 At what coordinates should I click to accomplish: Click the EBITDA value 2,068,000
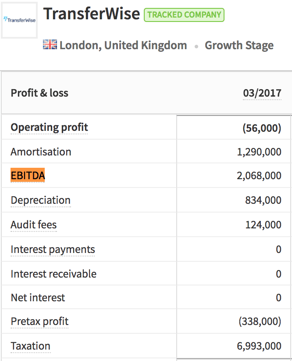[x=259, y=176]
